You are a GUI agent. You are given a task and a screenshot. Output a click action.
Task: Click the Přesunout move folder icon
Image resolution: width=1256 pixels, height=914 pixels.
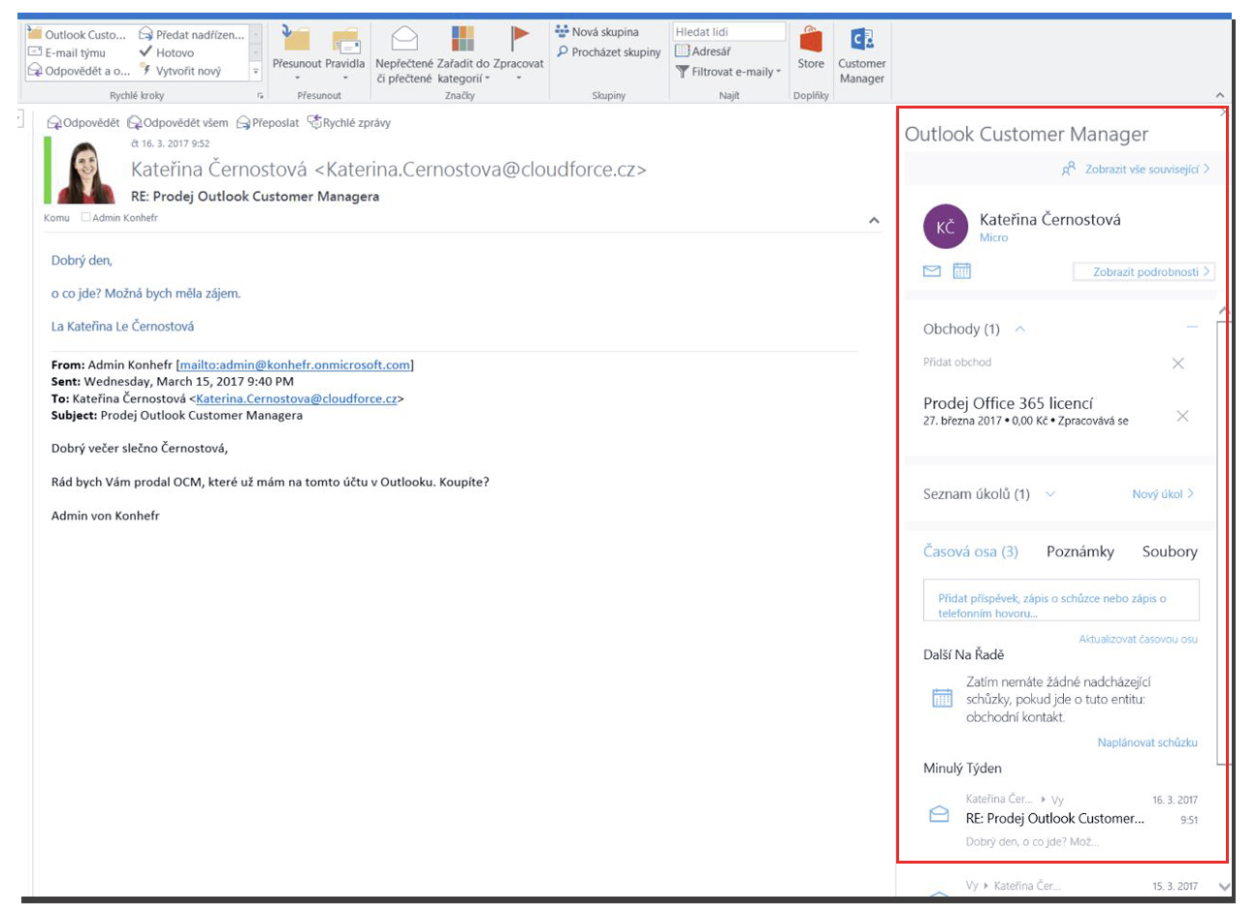(296, 39)
